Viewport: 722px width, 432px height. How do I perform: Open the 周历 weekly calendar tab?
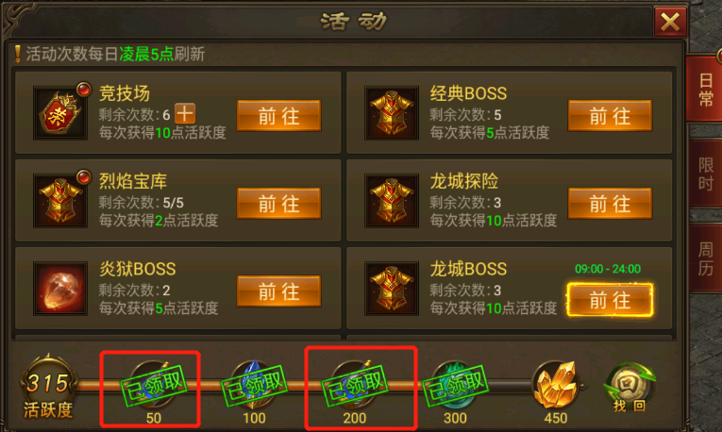(704, 258)
